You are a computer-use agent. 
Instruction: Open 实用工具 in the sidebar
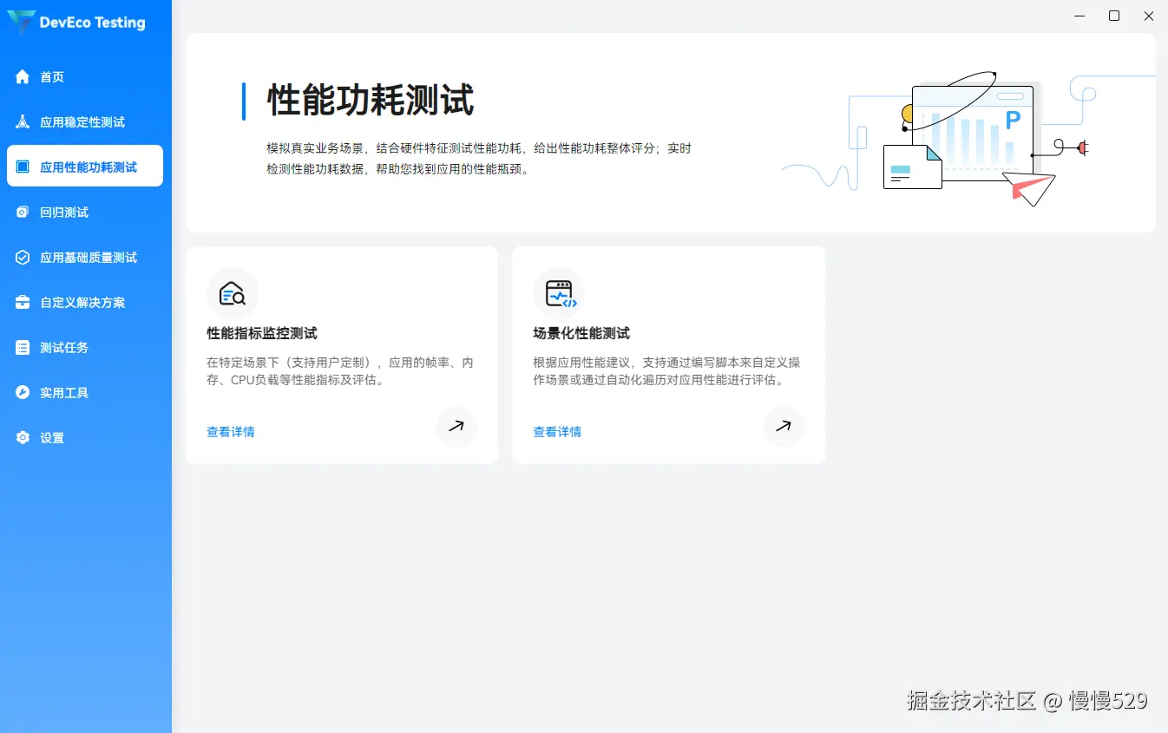(85, 393)
